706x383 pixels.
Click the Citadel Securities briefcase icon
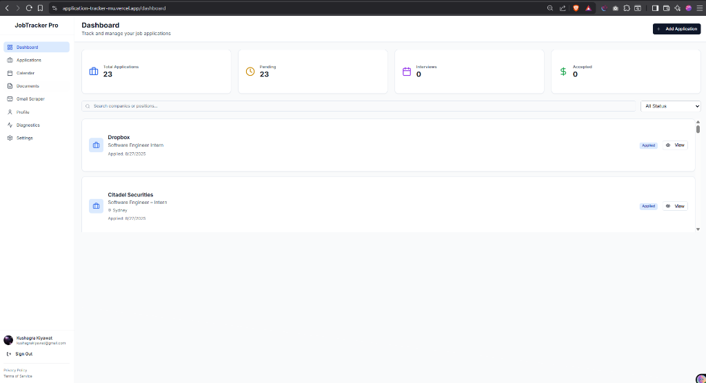pos(96,206)
